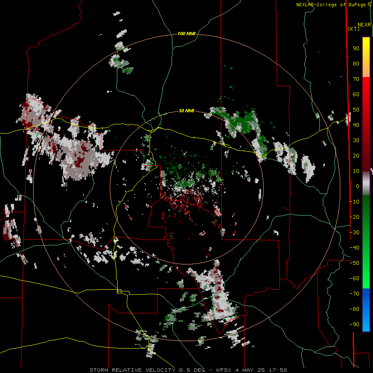Click the NEXLAB-College of DuPage title text
This screenshot has width=373, height=373.
tap(332, 5)
